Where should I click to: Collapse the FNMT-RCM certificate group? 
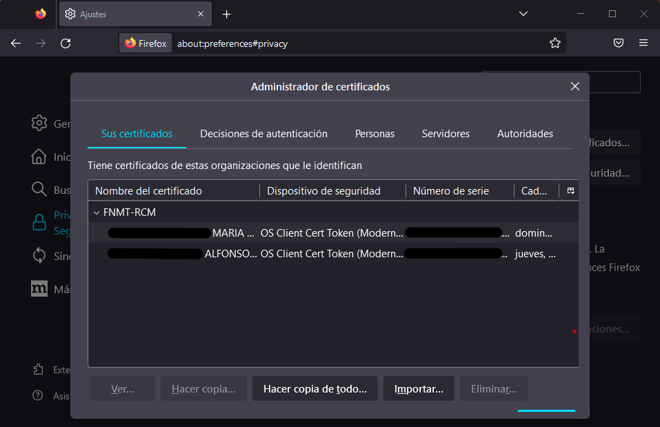[97, 212]
